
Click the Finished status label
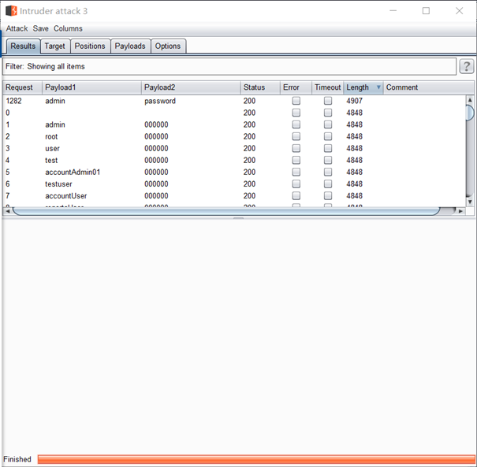click(17, 459)
